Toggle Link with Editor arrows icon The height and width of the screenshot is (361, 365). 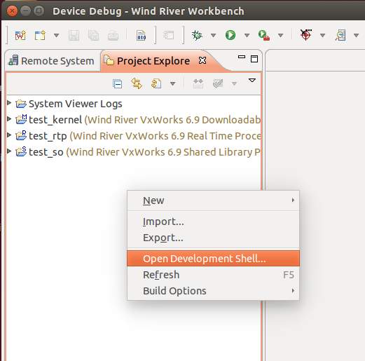click(137, 83)
